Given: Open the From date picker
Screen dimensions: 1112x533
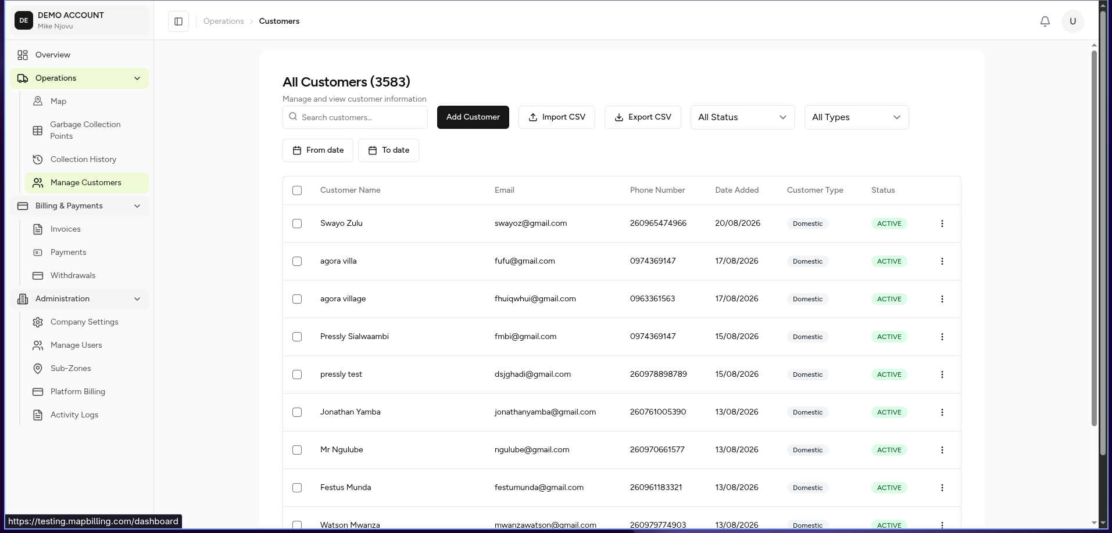Looking at the screenshot, I should pos(318,150).
